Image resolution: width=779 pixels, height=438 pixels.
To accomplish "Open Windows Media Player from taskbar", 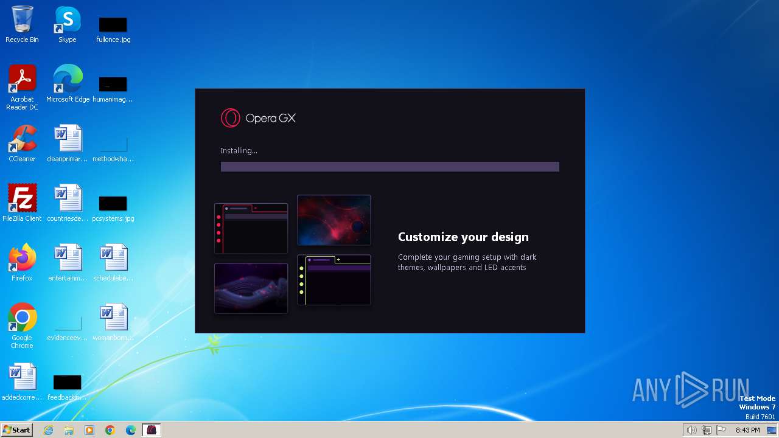I will (x=89, y=430).
